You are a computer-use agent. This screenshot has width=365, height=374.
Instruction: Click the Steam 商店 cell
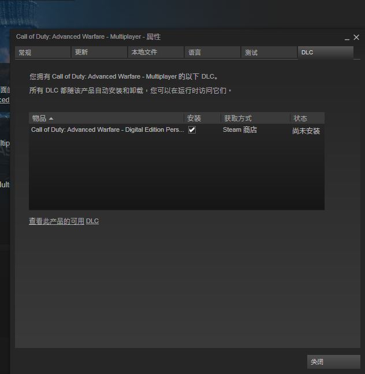tap(240, 129)
